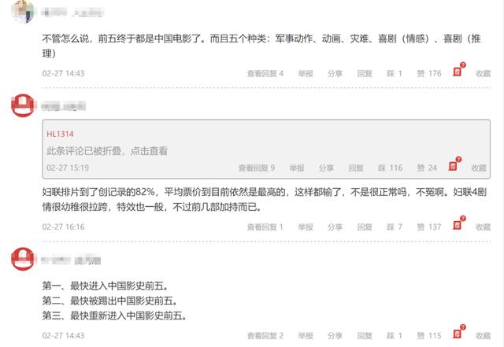504x347 pixels.
Task: Open the third commenter's red avatar
Action: [23, 259]
